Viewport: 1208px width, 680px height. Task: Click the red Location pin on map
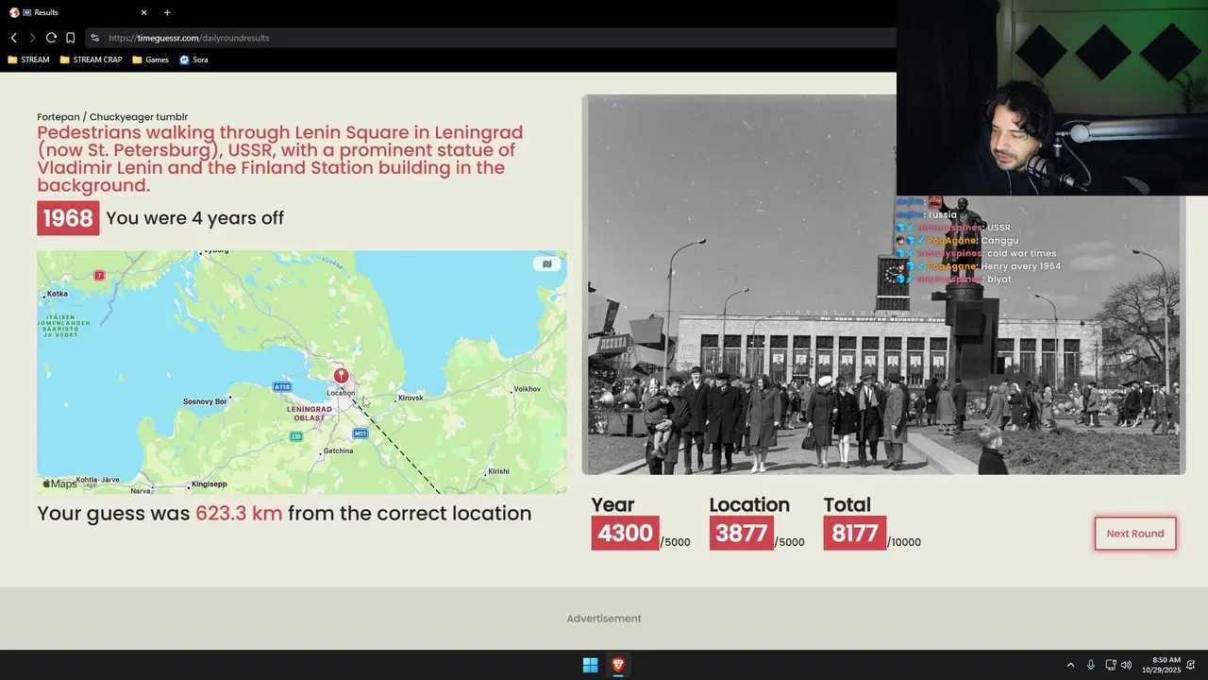pos(341,376)
